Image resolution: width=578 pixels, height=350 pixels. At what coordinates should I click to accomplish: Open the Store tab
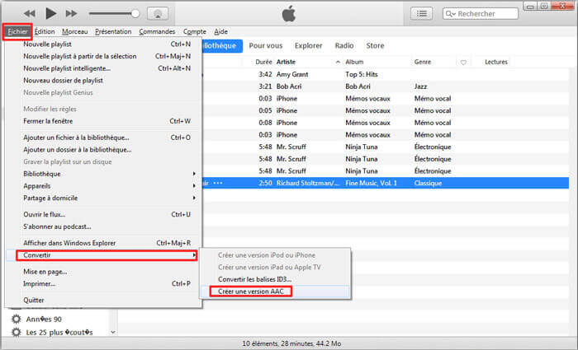tap(375, 45)
